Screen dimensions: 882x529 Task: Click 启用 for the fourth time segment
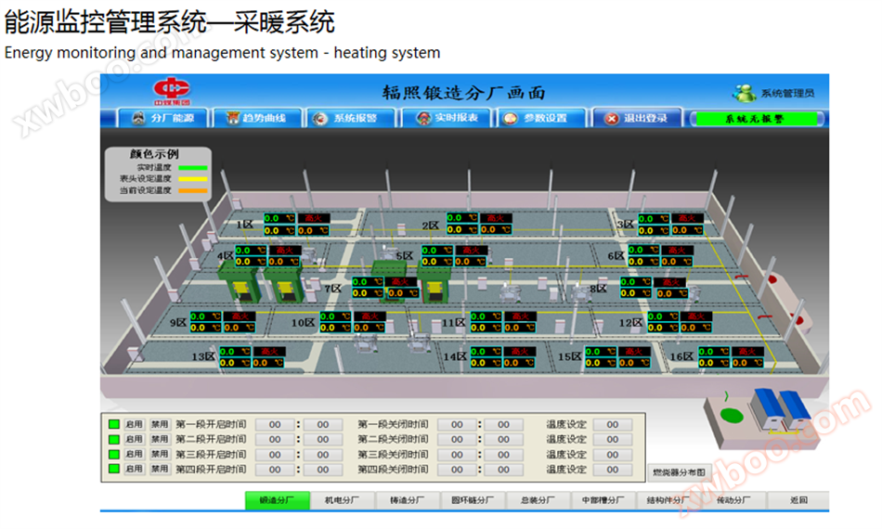134,469
